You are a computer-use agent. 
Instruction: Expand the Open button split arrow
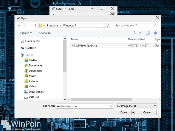click(x=133, y=112)
